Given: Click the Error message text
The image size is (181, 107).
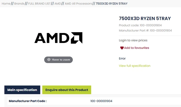Looking at the screenshot, I should tap(122, 58).
